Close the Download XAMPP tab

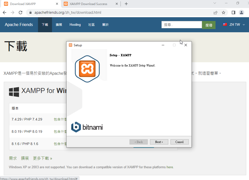(57, 4)
